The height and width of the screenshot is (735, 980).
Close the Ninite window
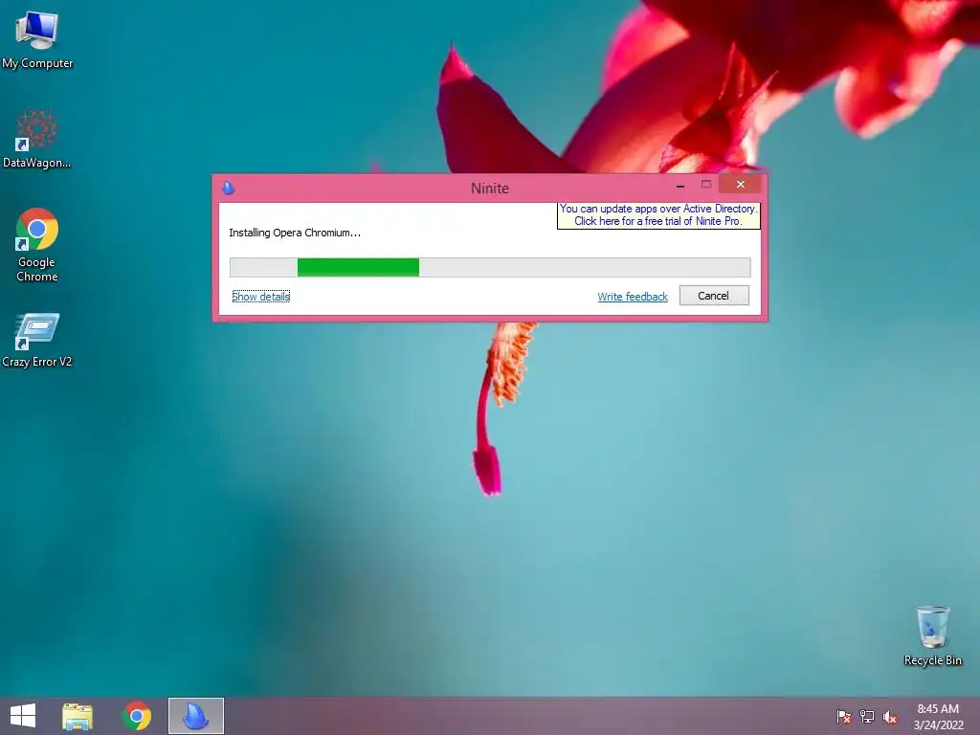coord(740,185)
